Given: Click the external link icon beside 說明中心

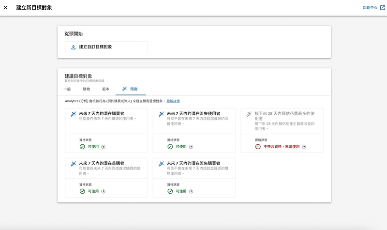Looking at the screenshot, I should tap(382, 8).
